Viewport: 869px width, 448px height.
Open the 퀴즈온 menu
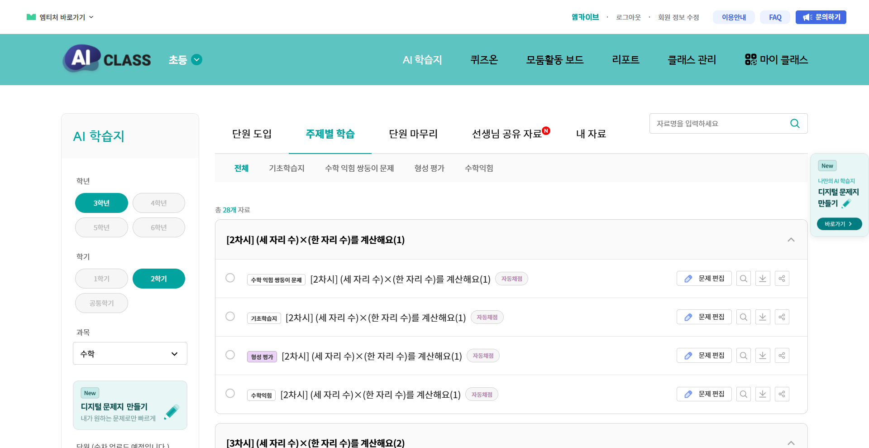(x=484, y=60)
